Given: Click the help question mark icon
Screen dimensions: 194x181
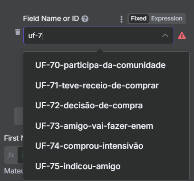Looking at the screenshot, I should 85,19.
